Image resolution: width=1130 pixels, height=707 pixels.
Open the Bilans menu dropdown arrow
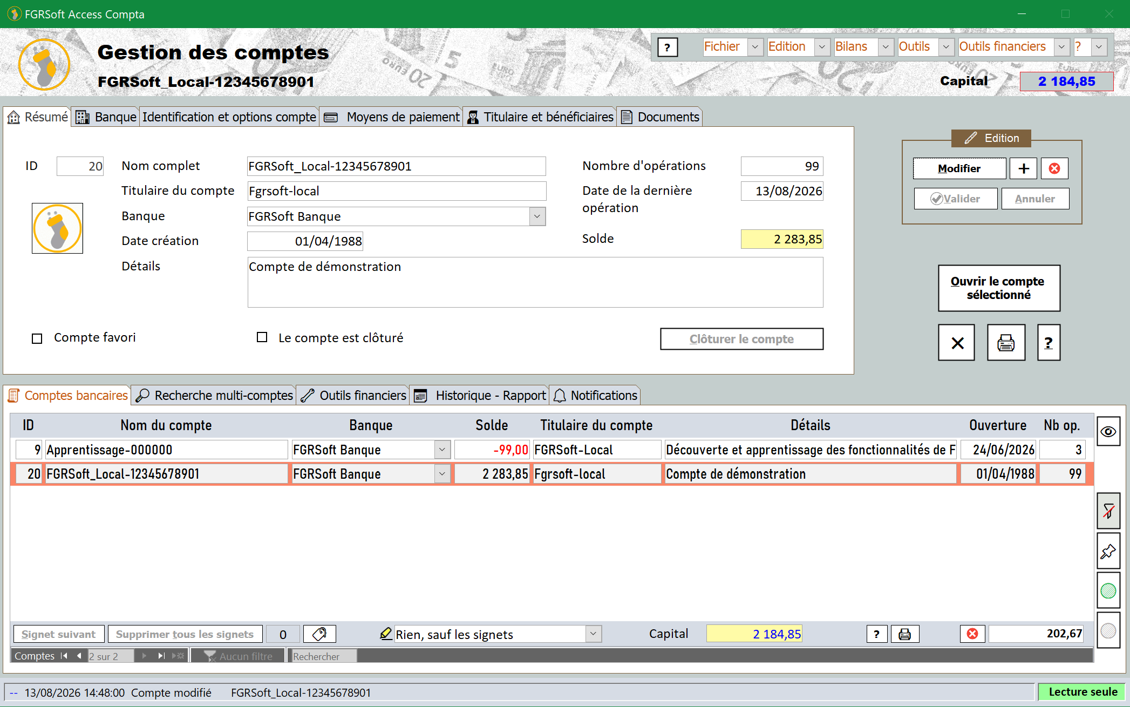[886, 47]
